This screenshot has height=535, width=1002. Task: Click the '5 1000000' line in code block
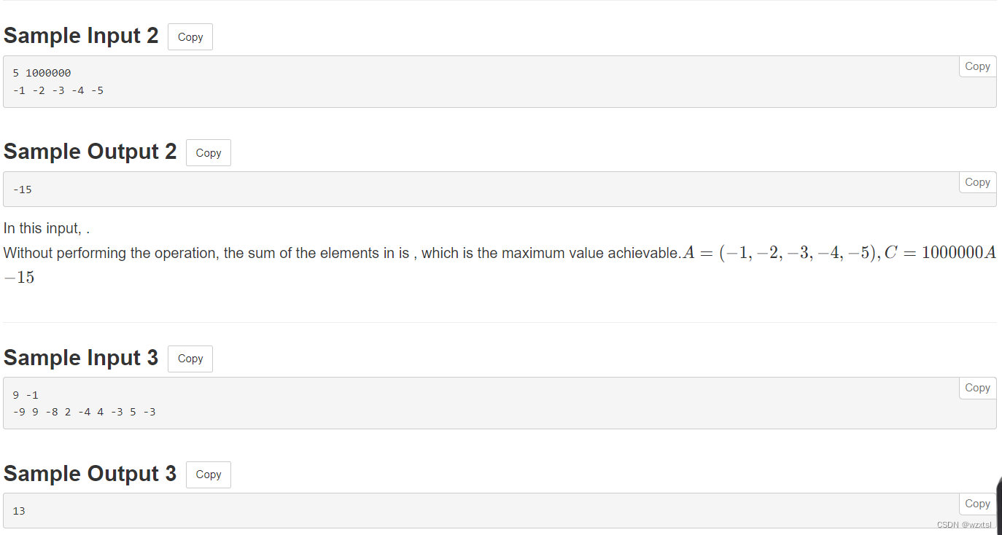pyautogui.click(x=42, y=73)
